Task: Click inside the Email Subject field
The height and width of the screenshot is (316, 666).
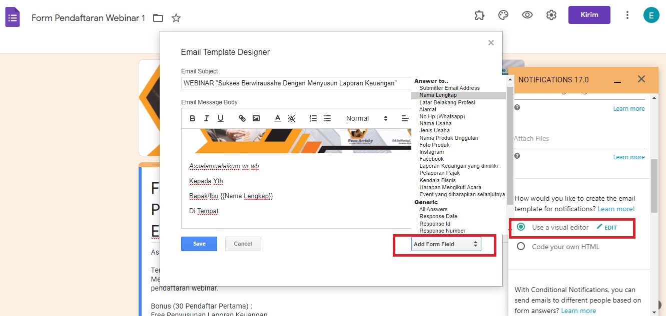Action: click(295, 83)
